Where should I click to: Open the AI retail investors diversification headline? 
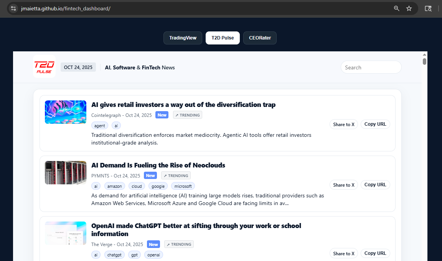click(183, 105)
